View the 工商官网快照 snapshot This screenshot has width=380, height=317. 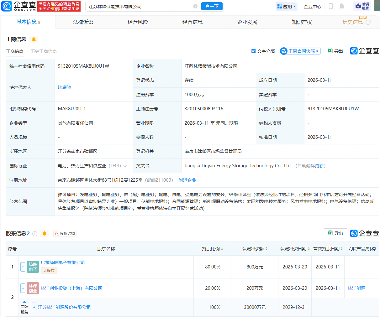(x=300, y=51)
